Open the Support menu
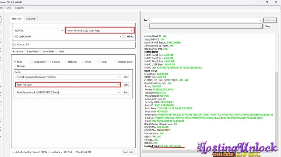This screenshot has width=281, height=157. point(19,8)
